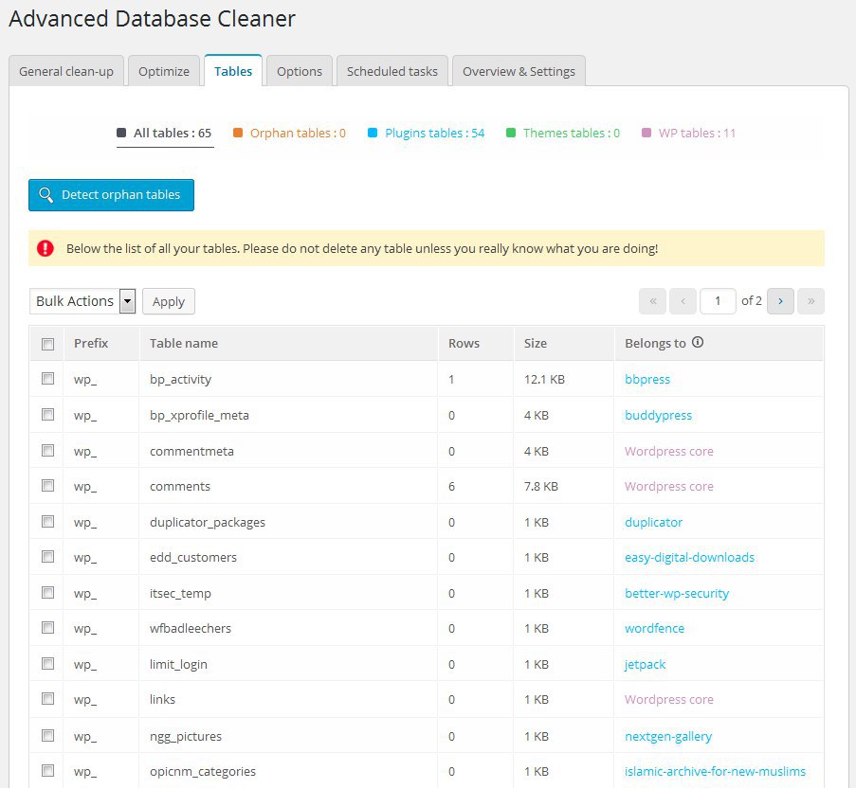Click the wfbadleechers table name
The height and width of the screenshot is (789, 856).
[x=191, y=628]
